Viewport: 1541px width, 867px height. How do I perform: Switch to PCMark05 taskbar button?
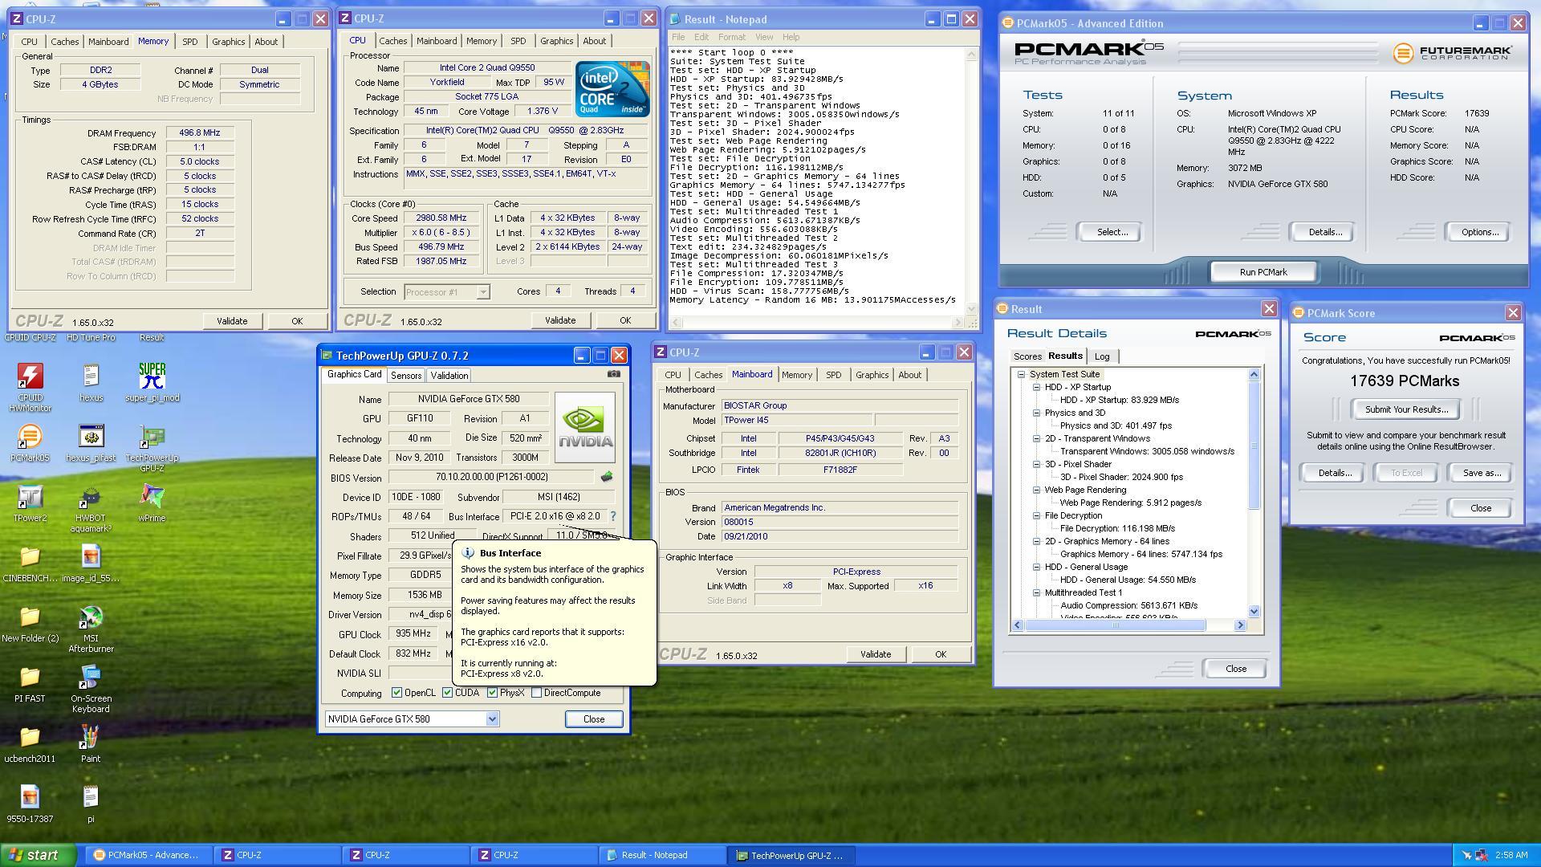click(x=149, y=856)
